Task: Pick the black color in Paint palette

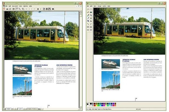Action: click(x=91, y=103)
